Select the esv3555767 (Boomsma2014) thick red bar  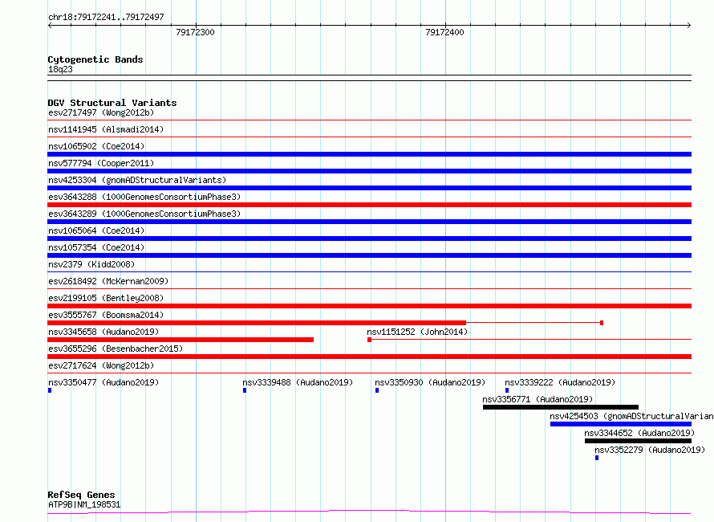pos(257,323)
